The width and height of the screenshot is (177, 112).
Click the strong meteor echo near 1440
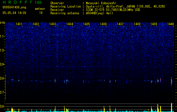coord(171,81)
